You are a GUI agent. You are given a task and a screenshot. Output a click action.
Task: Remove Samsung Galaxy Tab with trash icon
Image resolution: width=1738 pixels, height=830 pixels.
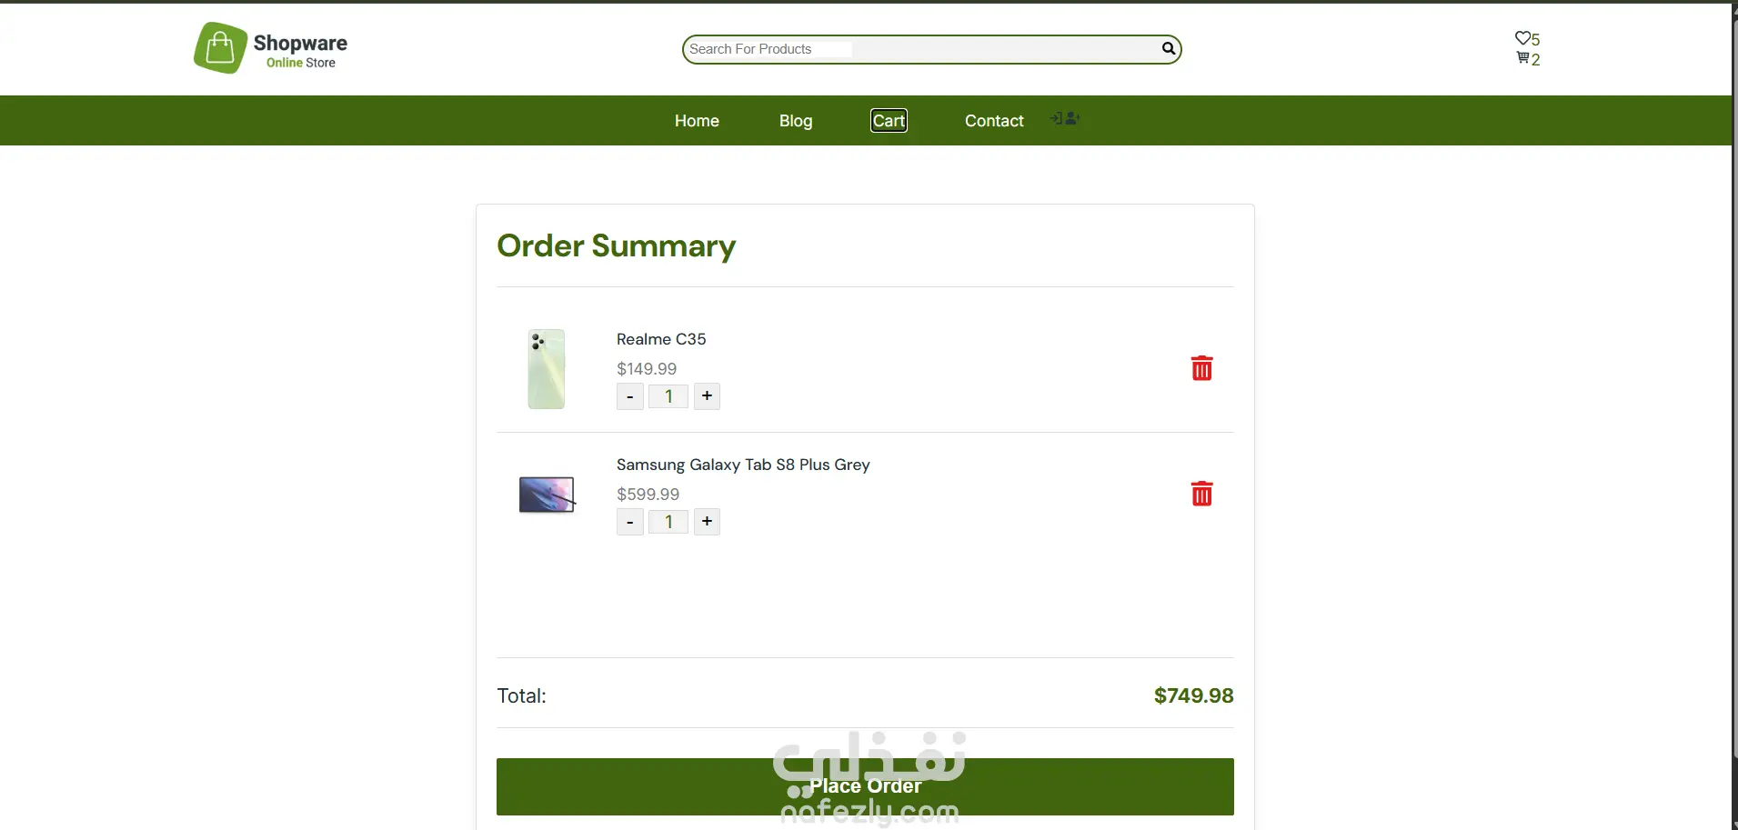click(x=1201, y=494)
